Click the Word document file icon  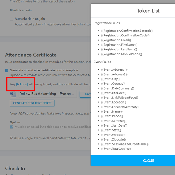coord(13,94)
